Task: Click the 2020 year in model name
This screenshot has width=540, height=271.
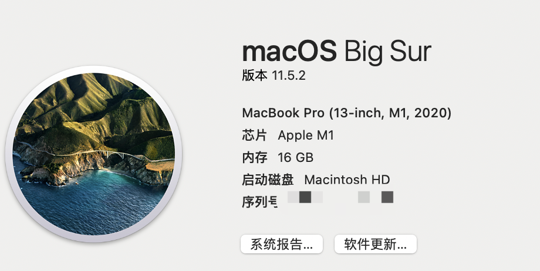Action: pos(431,113)
